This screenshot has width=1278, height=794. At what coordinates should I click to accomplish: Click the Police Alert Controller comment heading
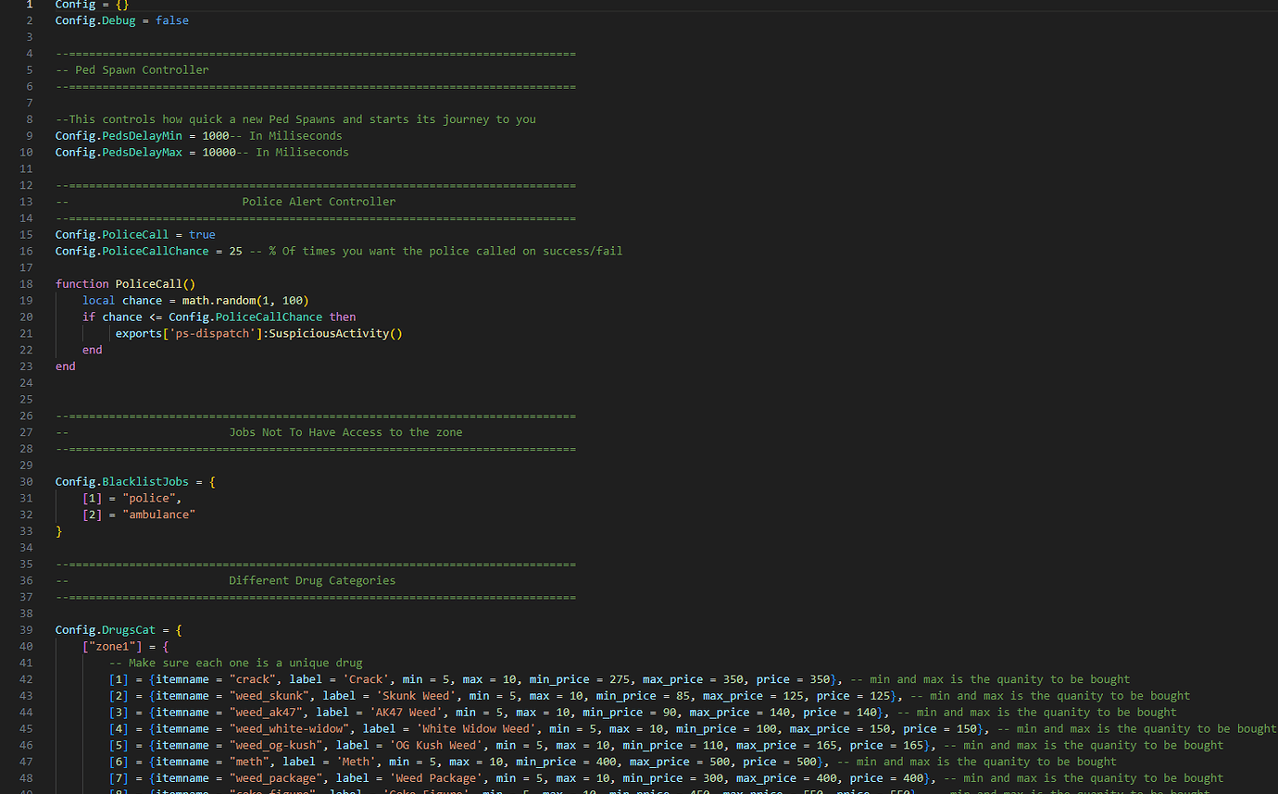point(319,202)
